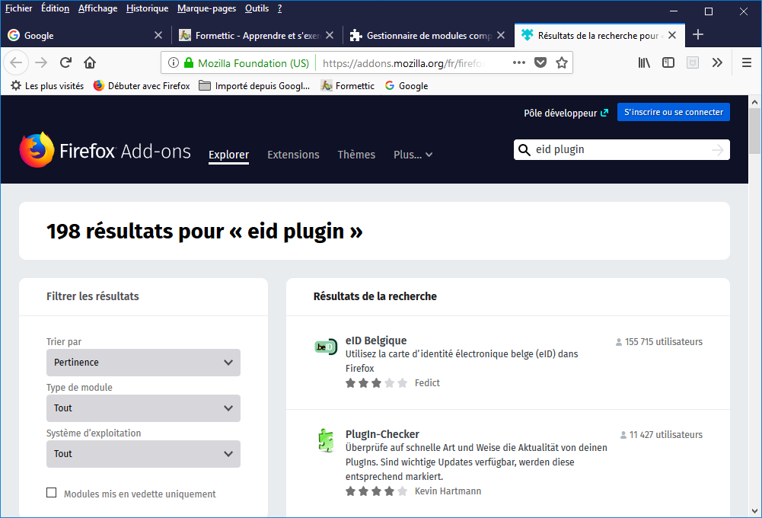Click the greyed-out extension icon in toolbar
Screen dimensions: 762x518
click(x=693, y=62)
